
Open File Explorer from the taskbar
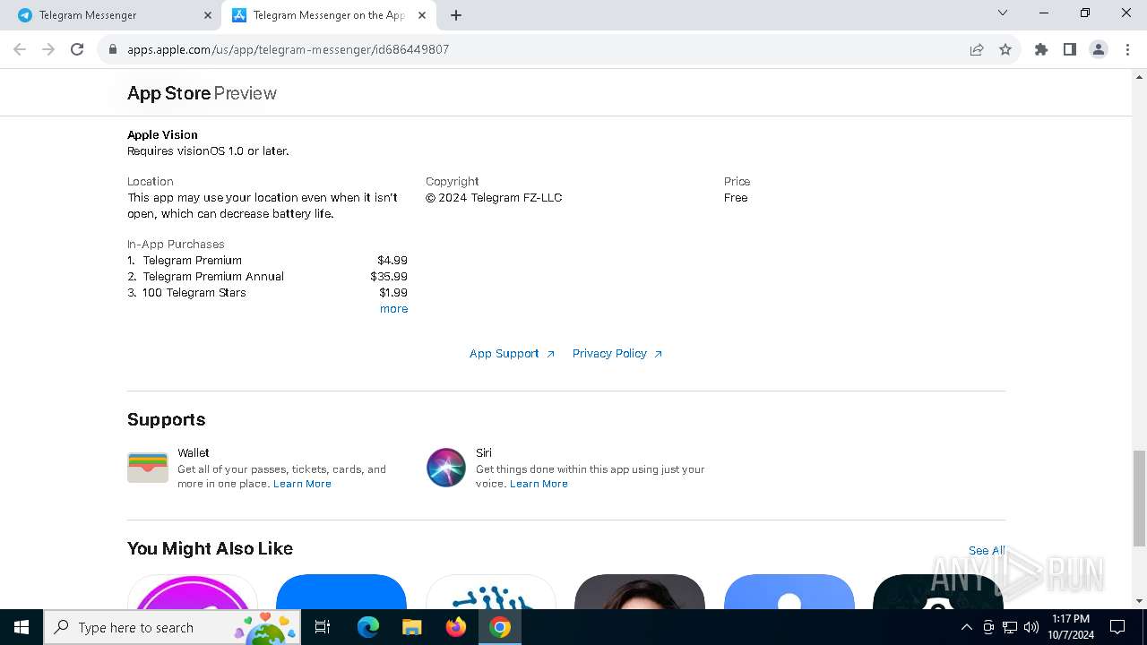(x=412, y=627)
